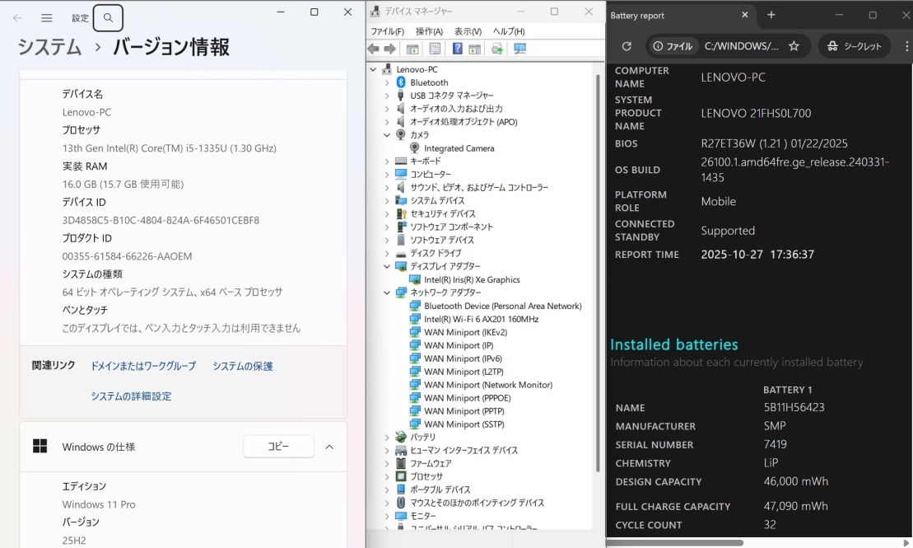Bookmark page with the star icon
913x548 pixels.
point(794,46)
